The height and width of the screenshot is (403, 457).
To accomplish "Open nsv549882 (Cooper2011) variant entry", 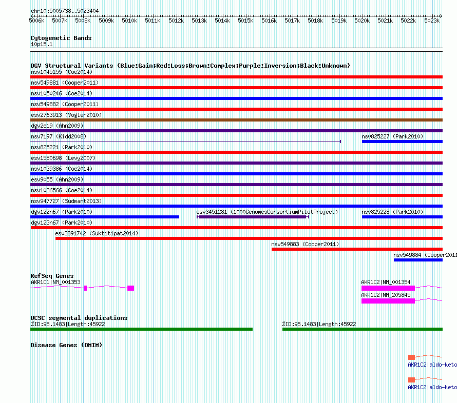I will tap(65, 104).
